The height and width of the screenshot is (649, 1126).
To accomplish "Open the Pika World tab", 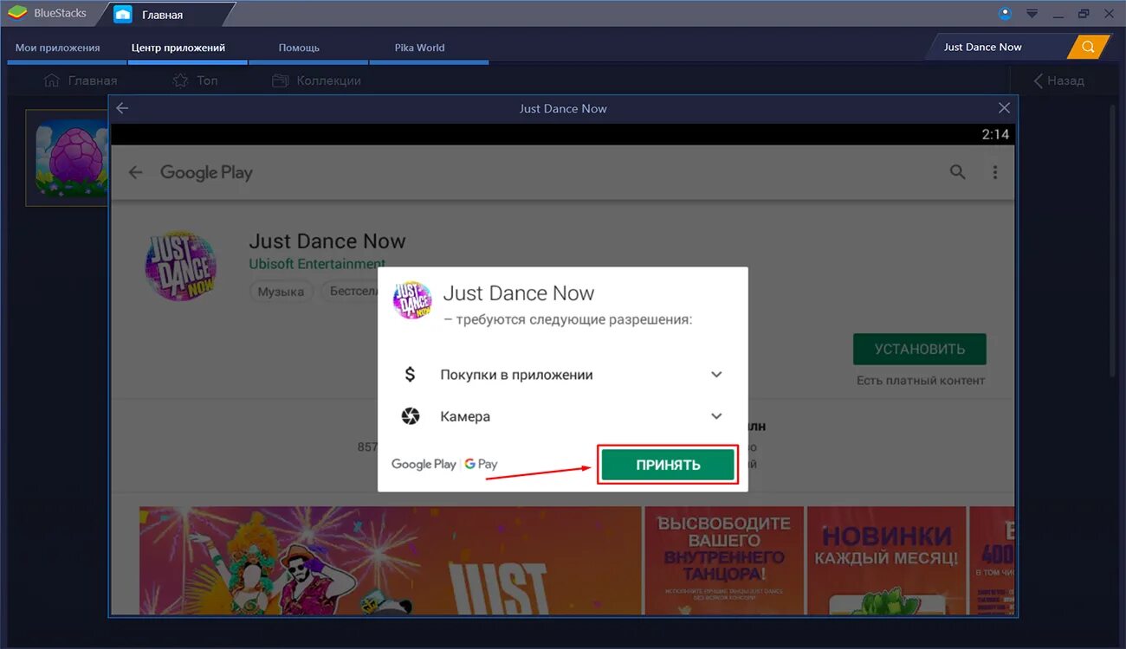I will click(x=419, y=48).
